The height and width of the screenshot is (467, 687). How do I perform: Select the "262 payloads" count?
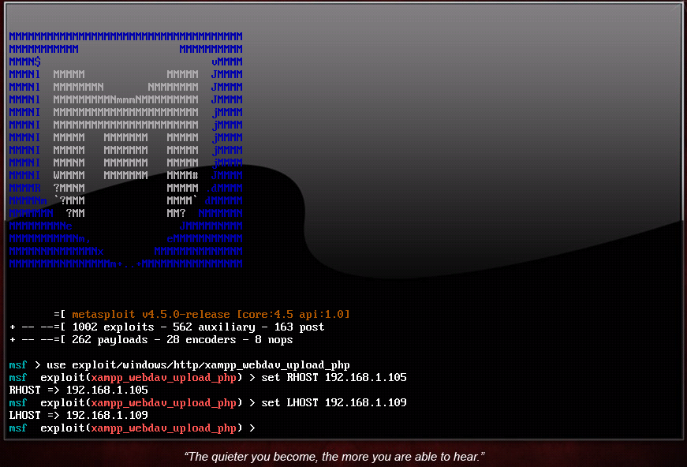(110, 340)
